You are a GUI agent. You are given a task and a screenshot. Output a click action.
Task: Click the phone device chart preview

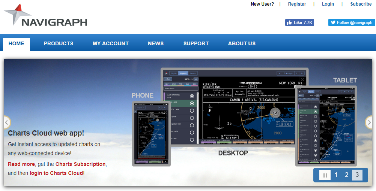point(151,134)
